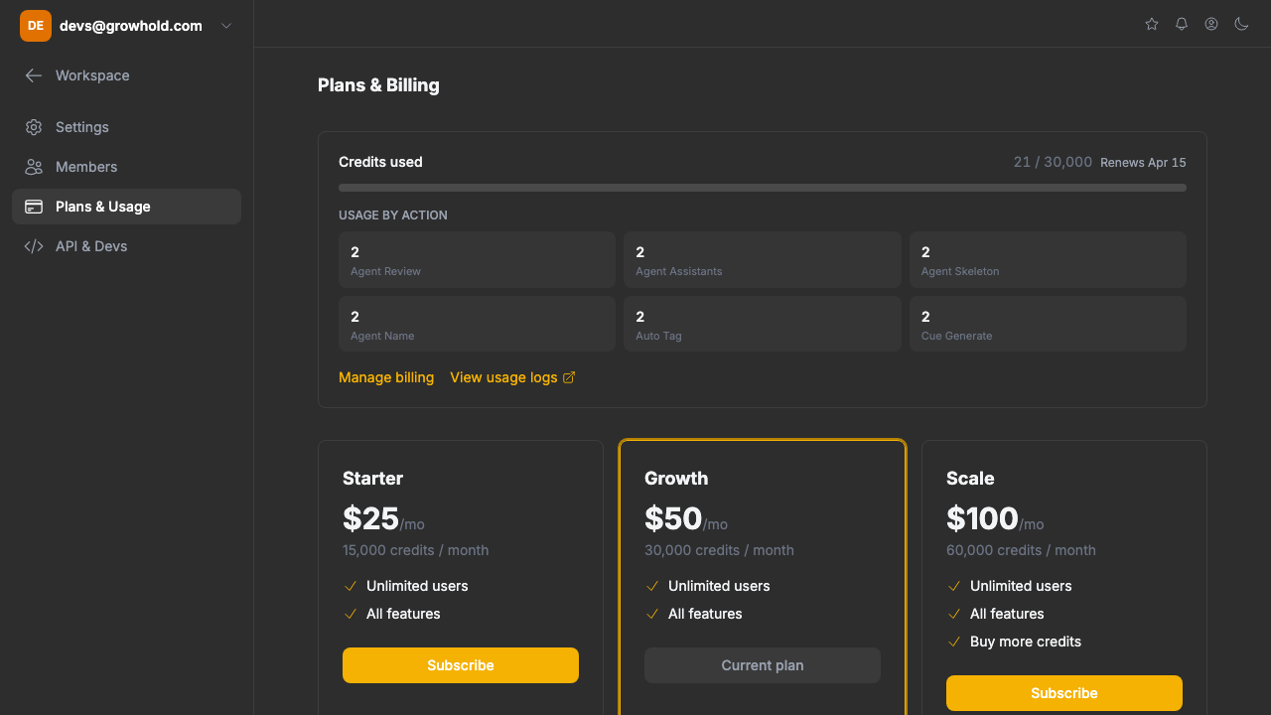Viewport: 1271px width, 715px height.
Task: Open the Manage billing link
Action: point(386,377)
